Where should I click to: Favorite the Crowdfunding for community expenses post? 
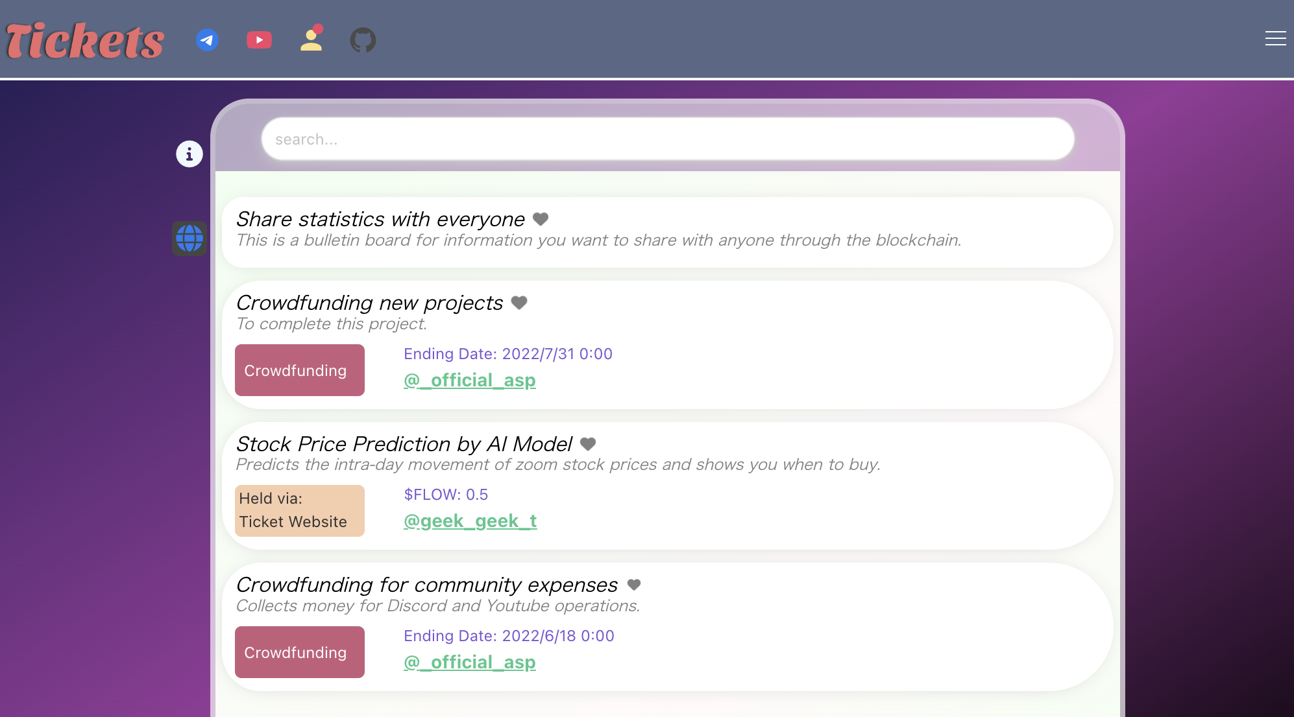pyautogui.click(x=633, y=585)
